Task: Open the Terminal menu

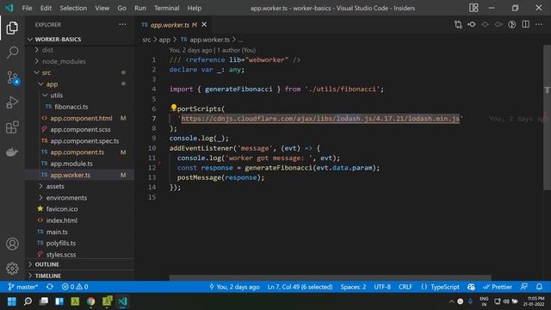Action: pos(166,8)
